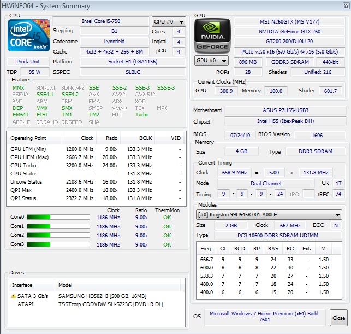Click the ASUS P7H55-USB3 motherboard field
This screenshot has width=351, height=334.
tap(285, 110)
